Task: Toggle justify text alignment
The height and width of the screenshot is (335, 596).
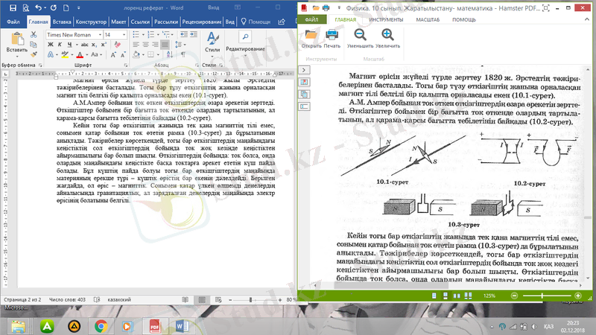Action: (165, 46)
